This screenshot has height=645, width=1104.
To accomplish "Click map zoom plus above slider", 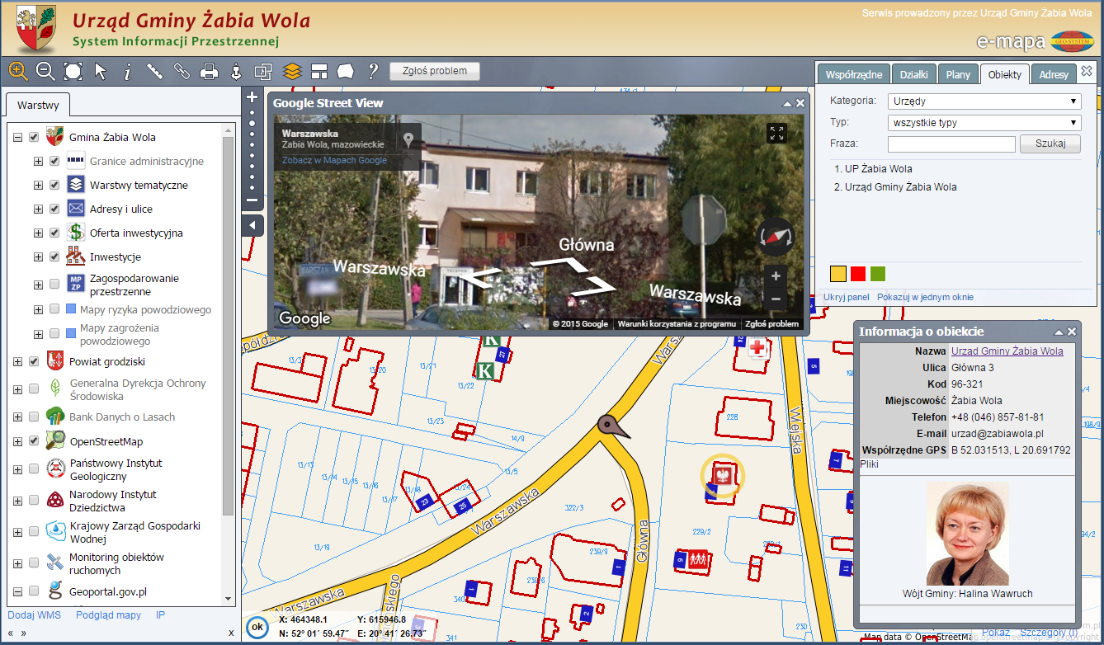I will pyautogui.click(x=252, y=97).
